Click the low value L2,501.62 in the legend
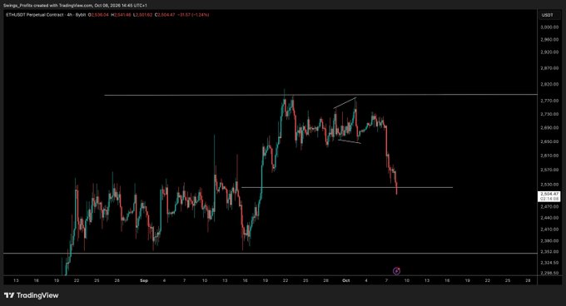 (142, 15)
